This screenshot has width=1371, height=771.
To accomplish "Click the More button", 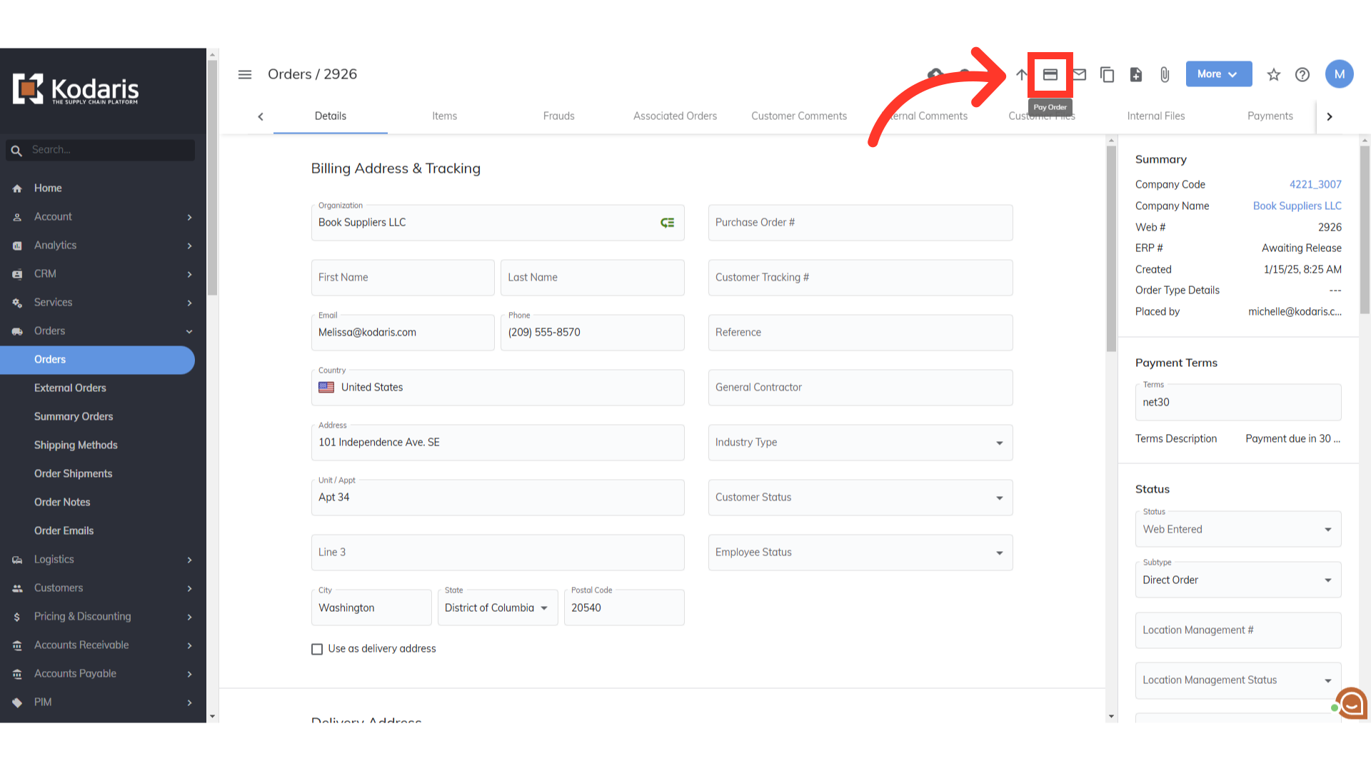I will (x=1218, y=74).
